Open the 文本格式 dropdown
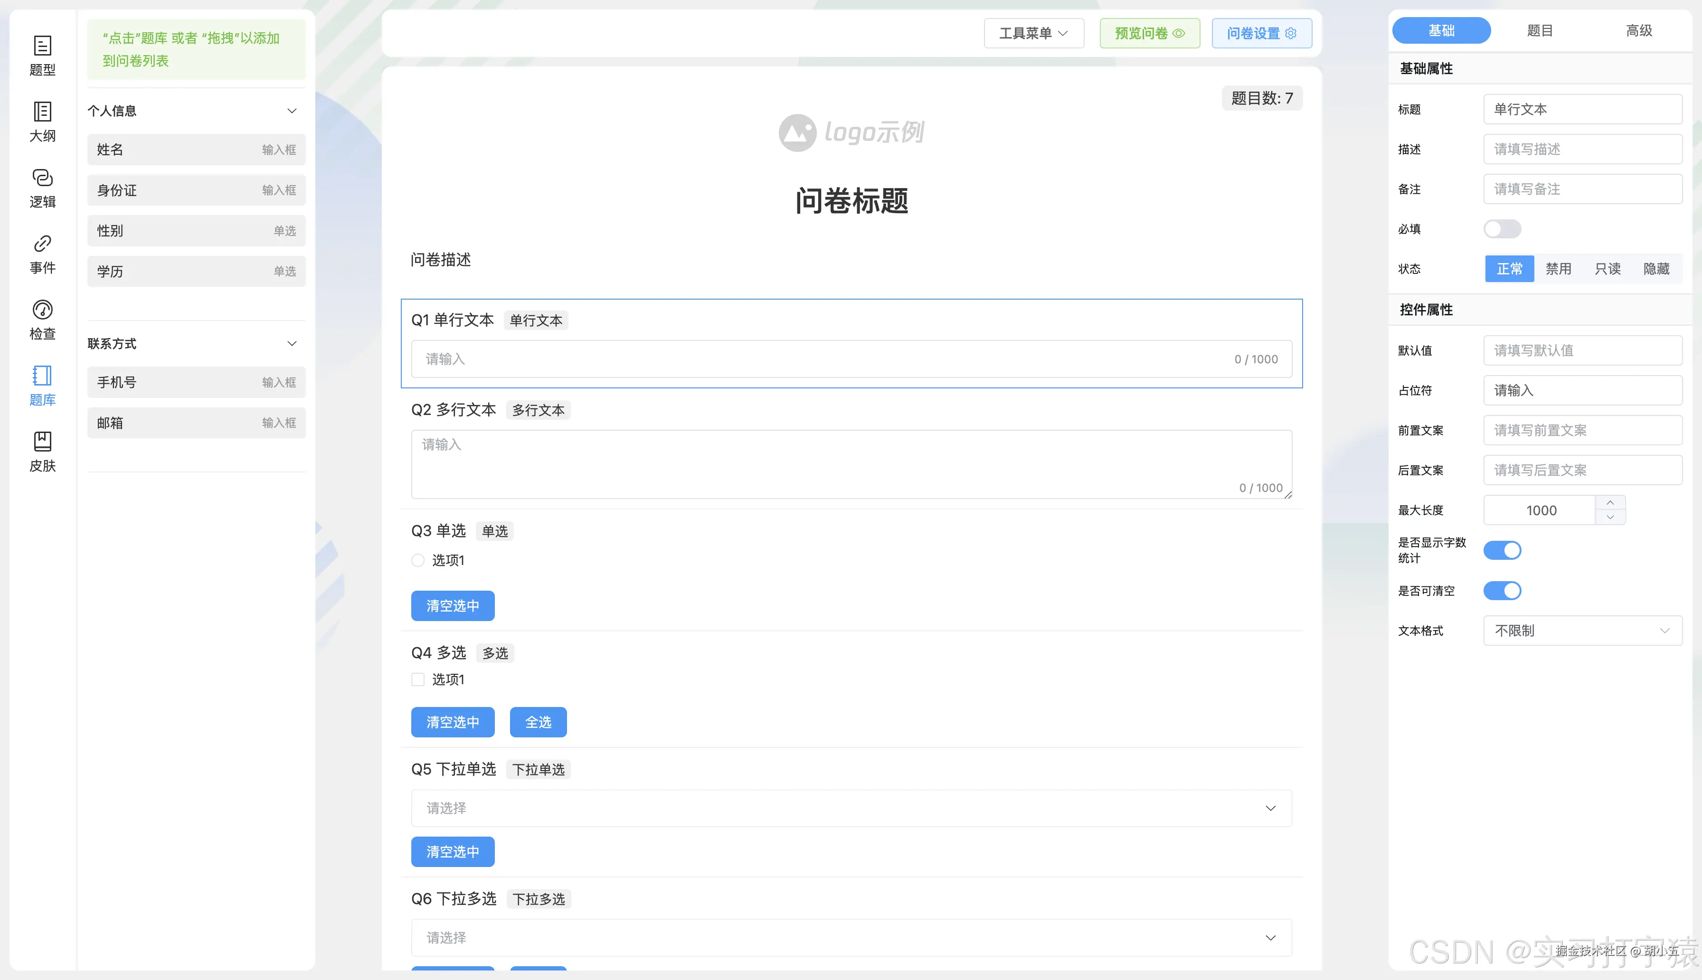The image size is (1702, 980). click(1582, 631)
